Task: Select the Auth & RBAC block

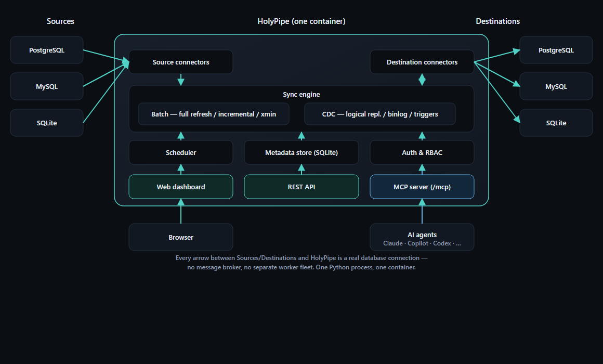Action: [x=422, y=152]
